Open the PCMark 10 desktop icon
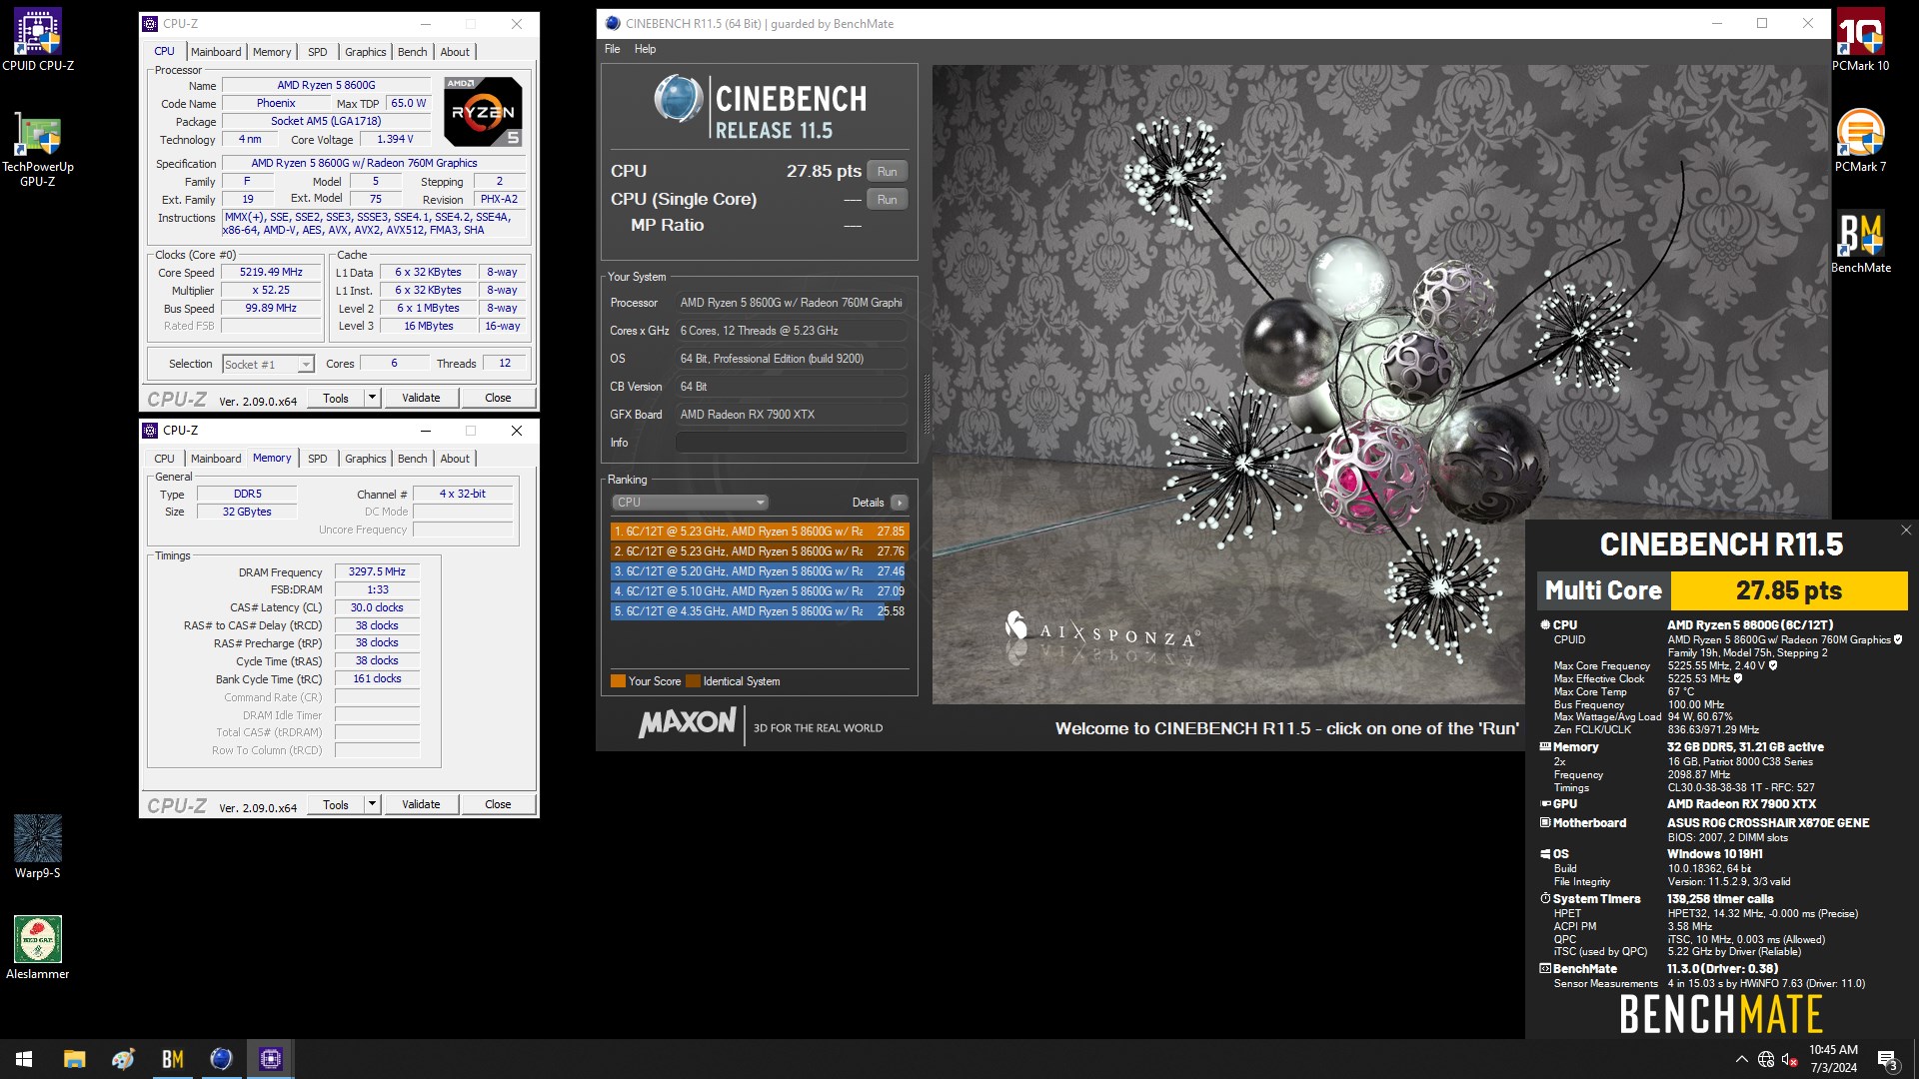1919x1079 pixels. pyautogui.click(x=1860, y=40)
